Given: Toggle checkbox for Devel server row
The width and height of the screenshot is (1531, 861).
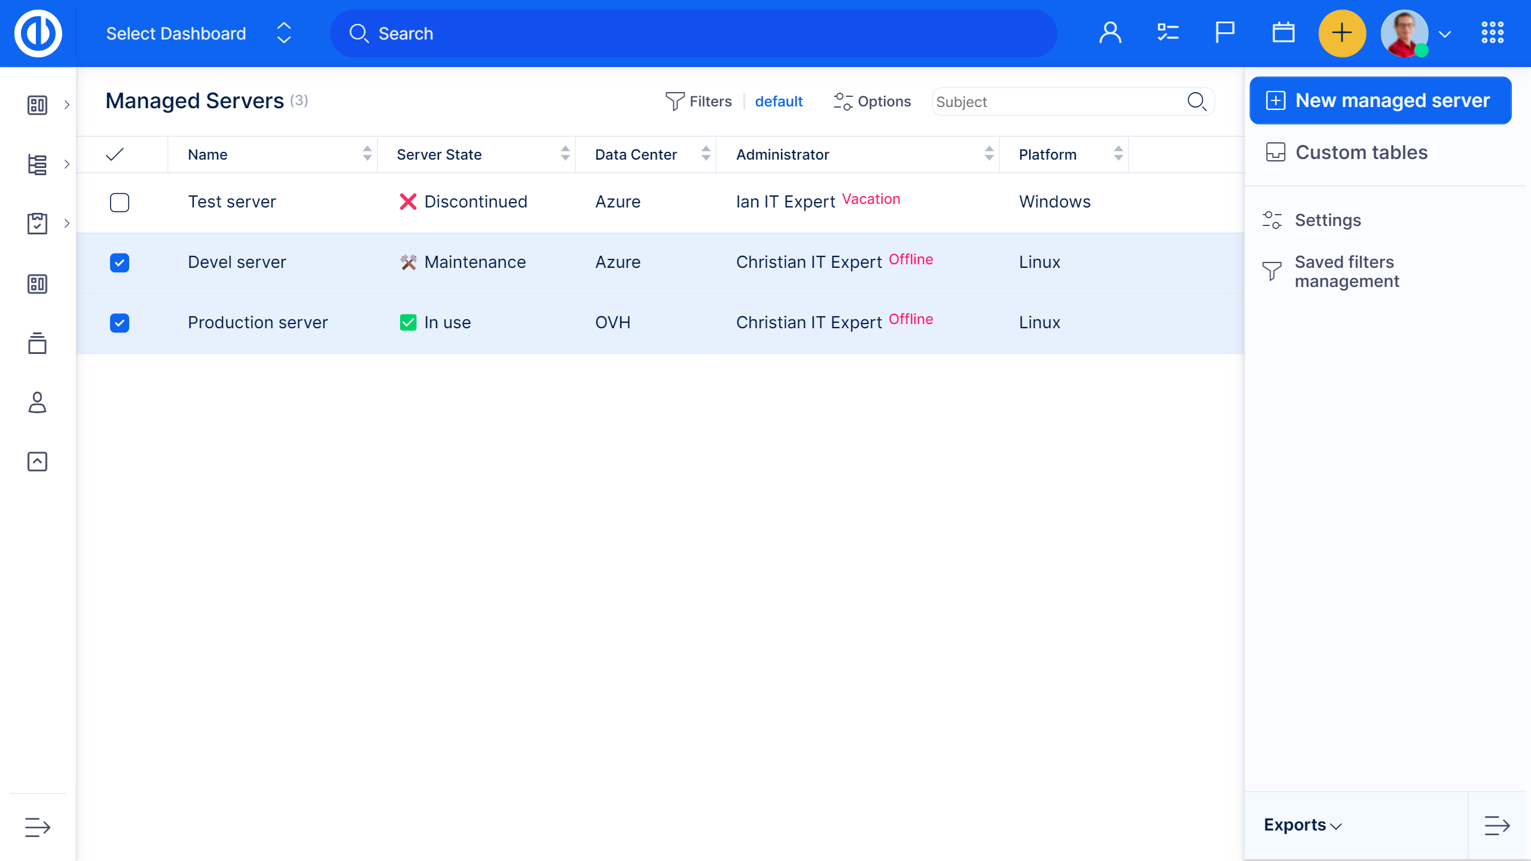Looking at the screenshot, I should pos(120,263).
